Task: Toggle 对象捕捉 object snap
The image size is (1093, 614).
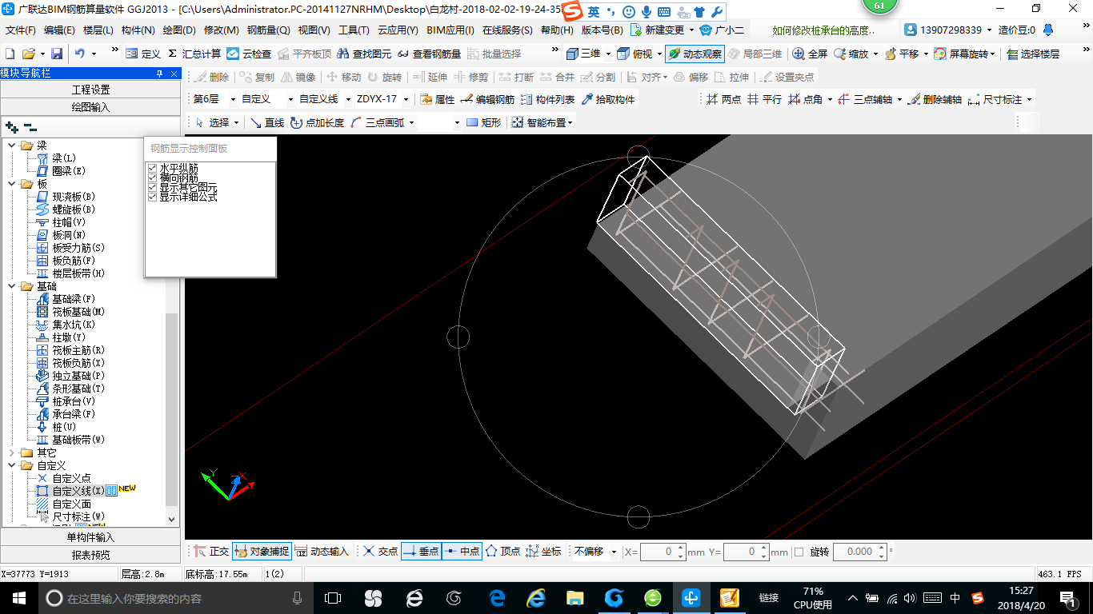Action: (261, 552)
